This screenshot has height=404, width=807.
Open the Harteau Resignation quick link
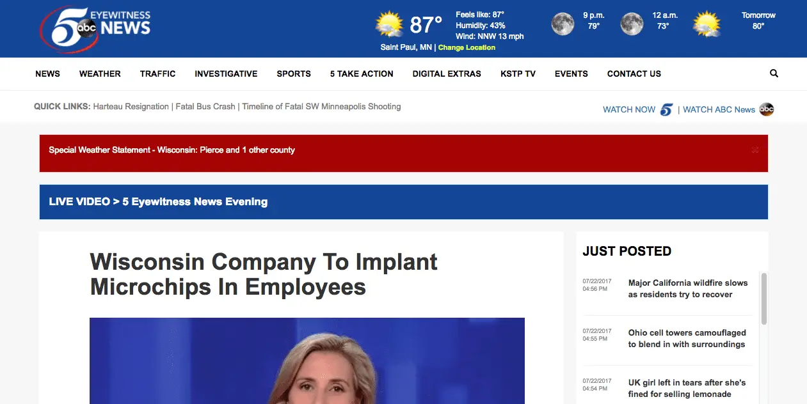point(131,107)
